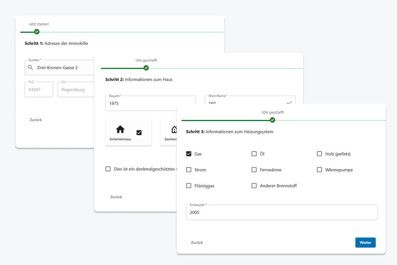Image resolution: width=397 pixels, height=265 pixels.
Task: Click the Wohnfläche input field
Action: (250, 100)
